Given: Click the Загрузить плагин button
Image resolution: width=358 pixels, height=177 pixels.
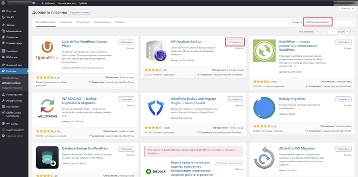Looking at the screenshot, I should pos(79,12).
